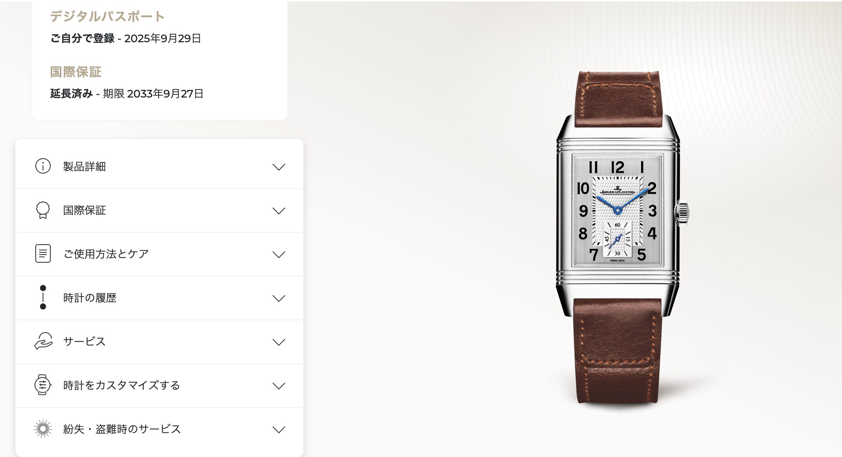Click the timeline dots icon beside 時計の履歴

click(x=43, y=297)
